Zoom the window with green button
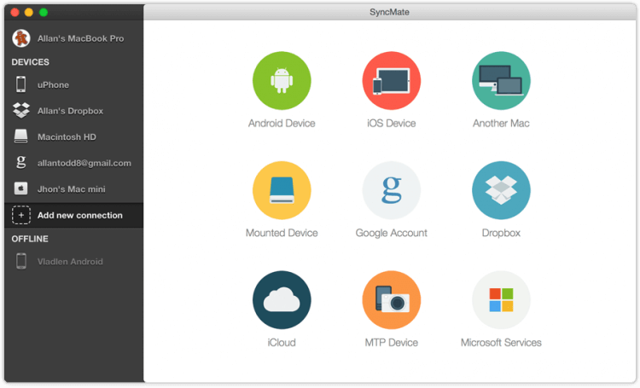This screenshot has width=640, height=388. (44, 12)
